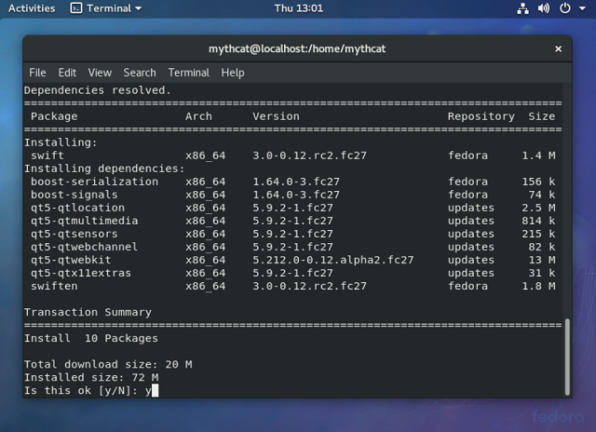Click the 'Version' column header
596x432 pixels.
(x=276, y=116)
